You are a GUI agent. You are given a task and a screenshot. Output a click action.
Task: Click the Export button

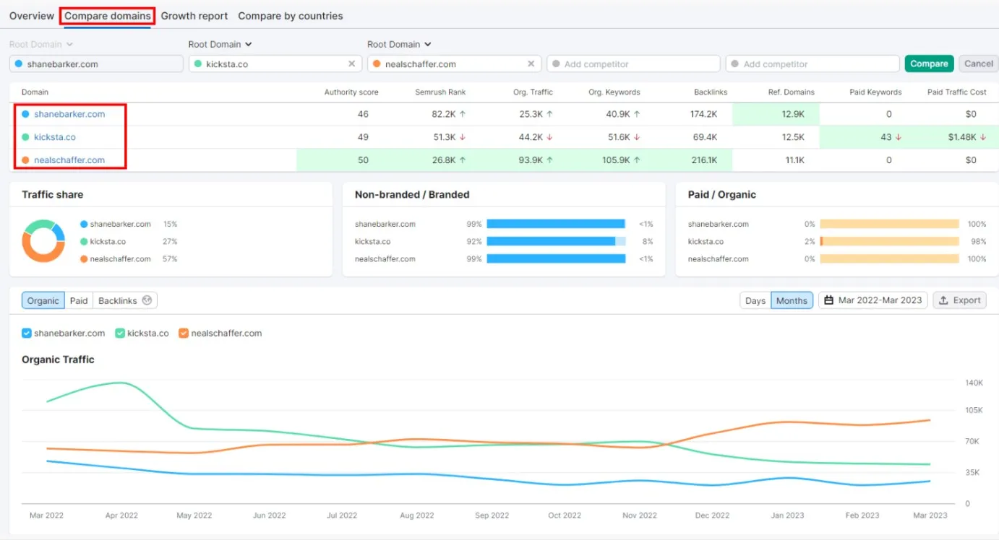pyautogui.click(x=960, y=300)
